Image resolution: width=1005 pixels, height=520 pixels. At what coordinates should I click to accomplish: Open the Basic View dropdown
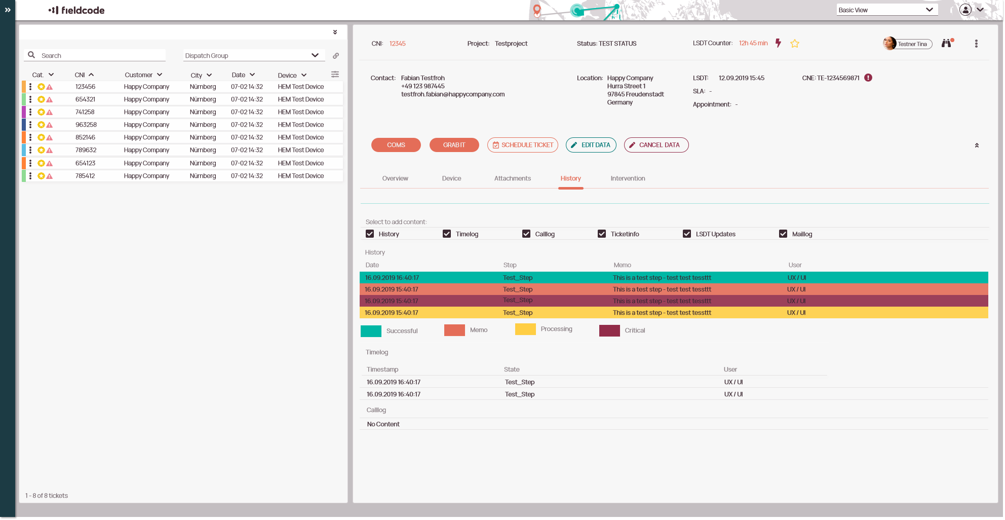point(886,9)
